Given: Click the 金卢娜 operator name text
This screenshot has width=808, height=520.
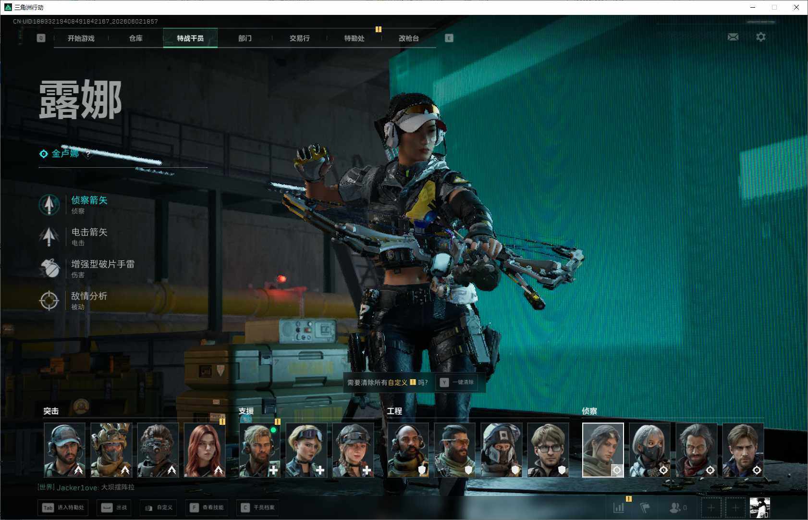Looking at the screenshot, I should (65, 154).
